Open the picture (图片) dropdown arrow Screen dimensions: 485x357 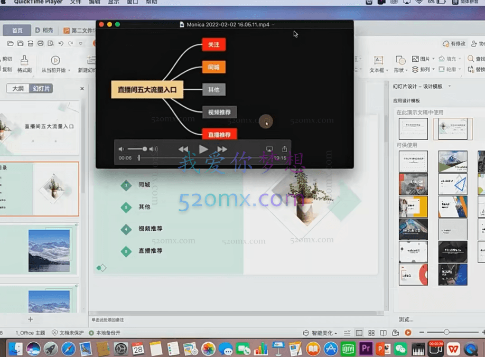click(434, 59)
